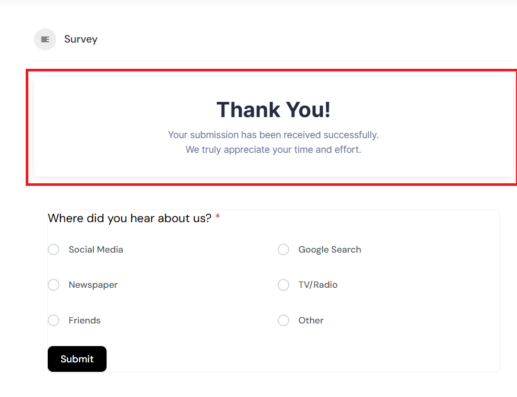
Task: Click the Friends option label
Action: 85,320
